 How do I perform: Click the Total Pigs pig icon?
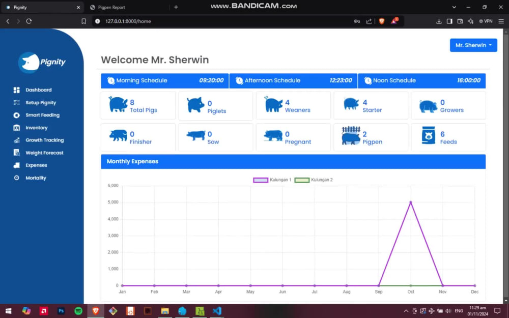click(118, 104)
